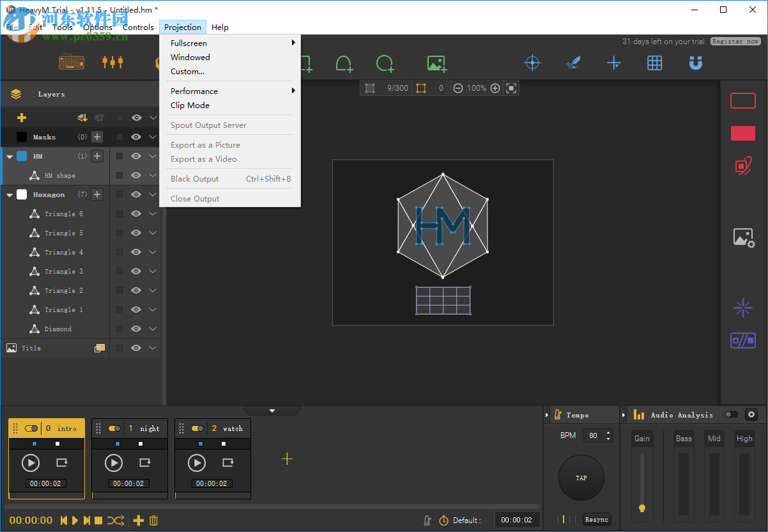Select the add image icon in toolbar
Viewport: 768px width, 532px height.
click(436, 63)
